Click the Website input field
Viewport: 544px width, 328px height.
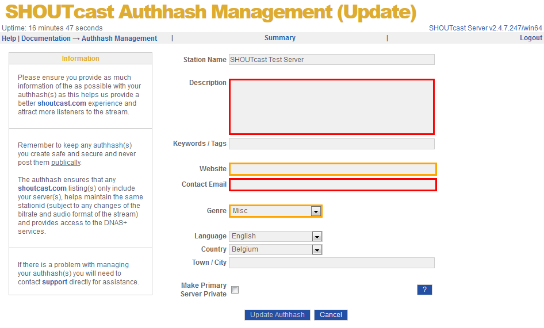(332, 169)
